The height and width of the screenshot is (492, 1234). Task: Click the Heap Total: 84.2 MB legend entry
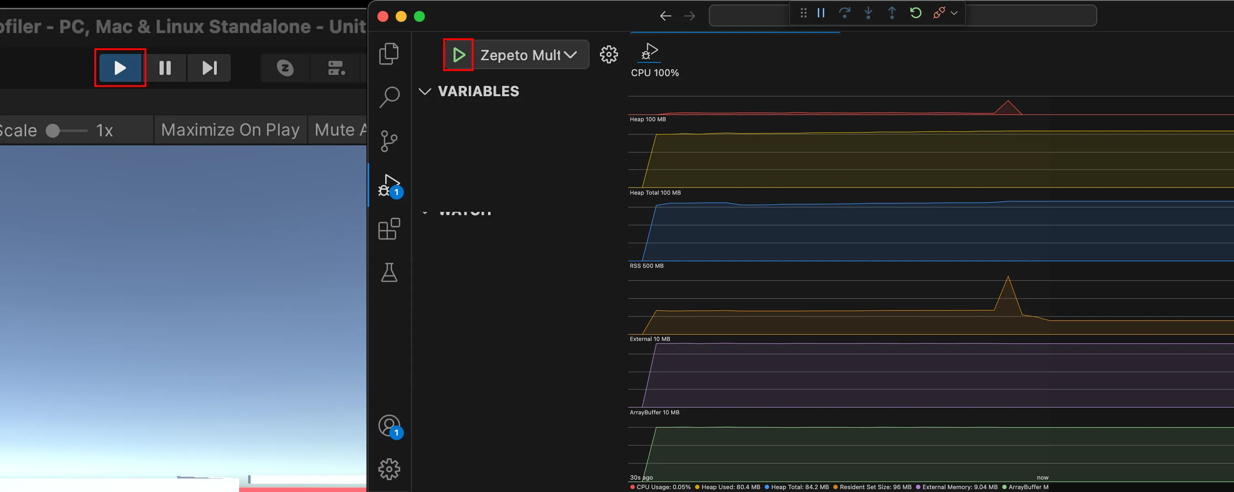[797, 487]
